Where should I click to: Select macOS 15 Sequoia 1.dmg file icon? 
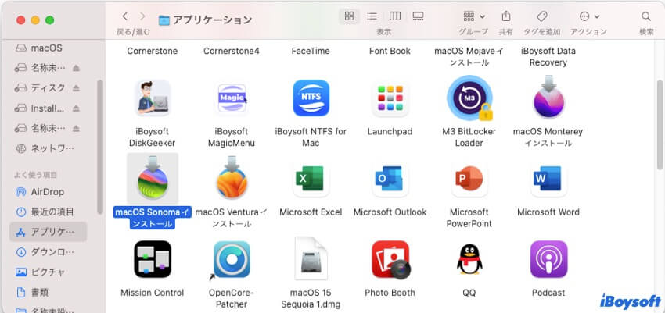coord(311,259)
